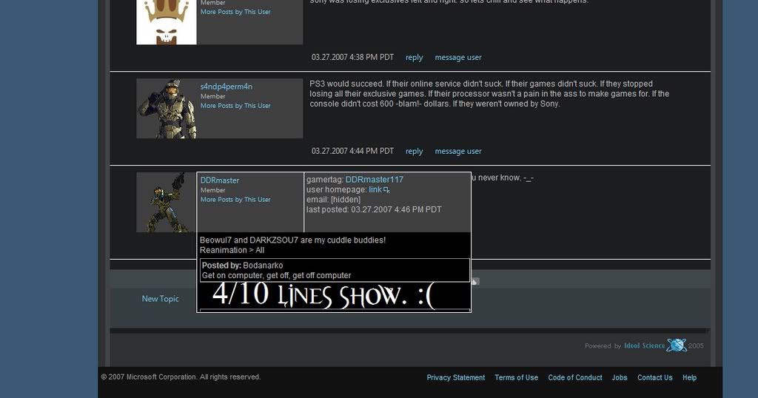758x398 pixels.
Task: Click the small icon right of signature popup
Action: coord(475,281)
